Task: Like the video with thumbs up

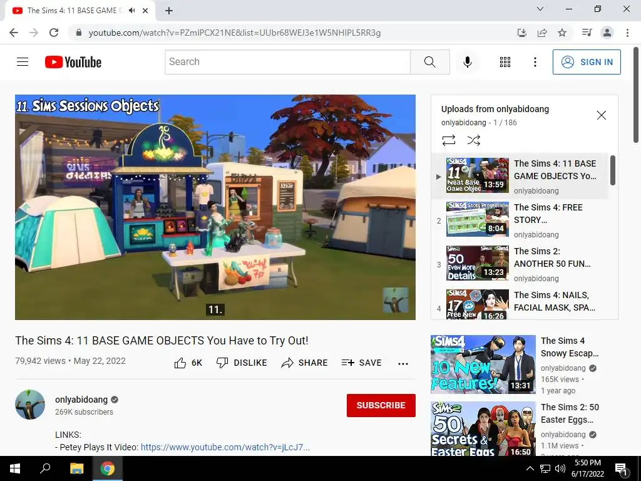Action: [x=188, y=363]
